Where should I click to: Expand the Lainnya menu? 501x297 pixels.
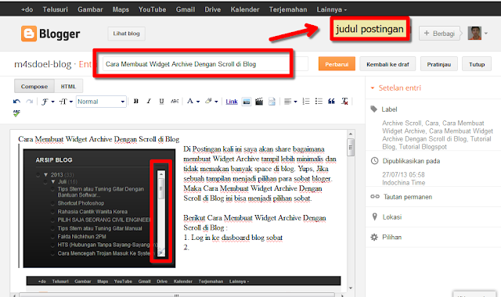point(331,9)
